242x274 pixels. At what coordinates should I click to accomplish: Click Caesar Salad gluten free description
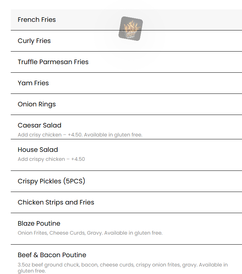coord(80,135)
